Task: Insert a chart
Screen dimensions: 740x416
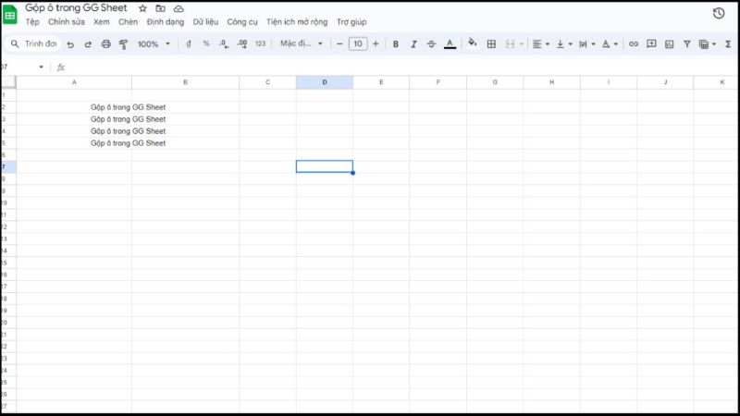Action: [669, 43]
